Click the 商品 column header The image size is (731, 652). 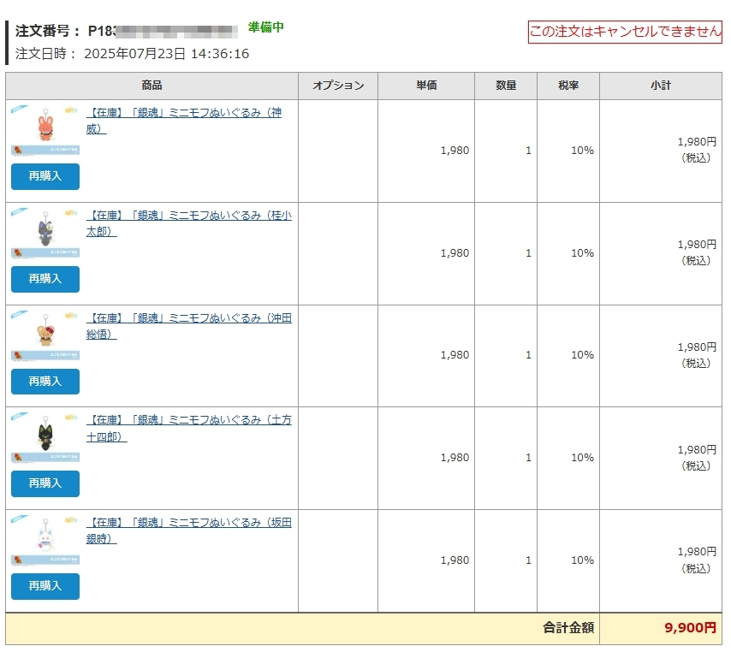coord(152,86)
